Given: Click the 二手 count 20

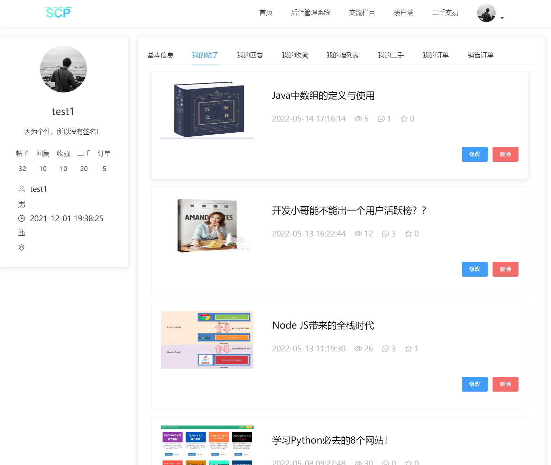Looking at the screenshot, I should pos(84,169).
